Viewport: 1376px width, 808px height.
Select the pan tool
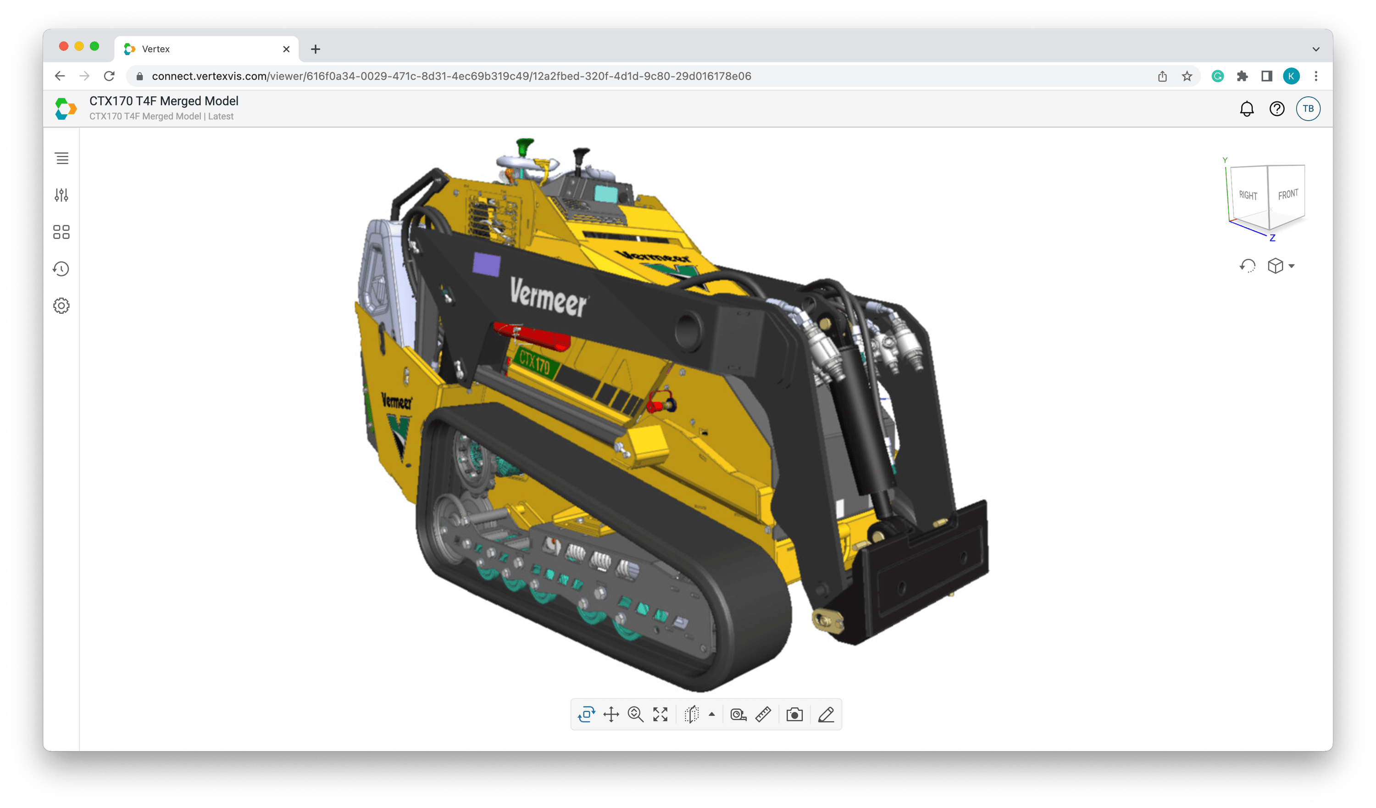pos(610,714)
